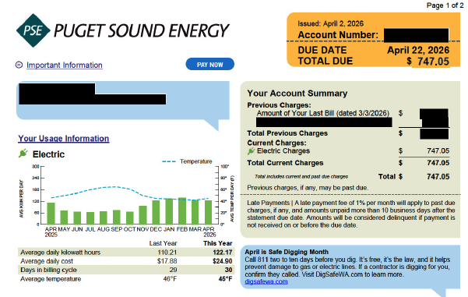Click 'Total Current Charges' label

[x=285, y=163]
